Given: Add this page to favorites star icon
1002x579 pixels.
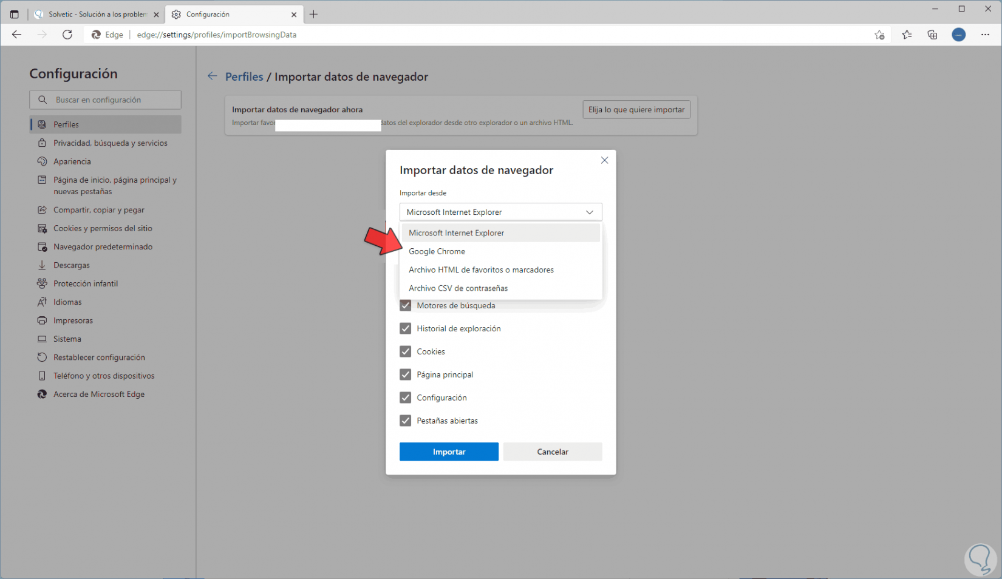Looking at the screenshot, I should point(879,35).
